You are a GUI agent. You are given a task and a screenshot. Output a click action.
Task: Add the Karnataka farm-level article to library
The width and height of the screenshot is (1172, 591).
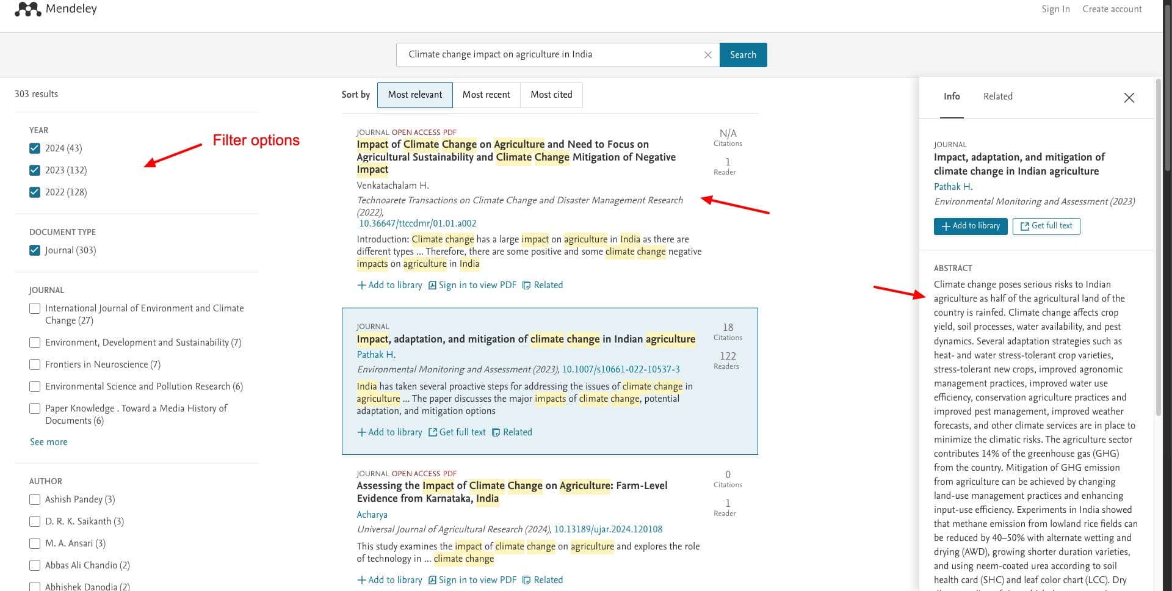[389, 580]
